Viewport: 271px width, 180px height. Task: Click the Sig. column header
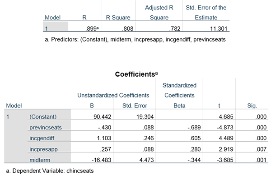[x=252, y=106]
